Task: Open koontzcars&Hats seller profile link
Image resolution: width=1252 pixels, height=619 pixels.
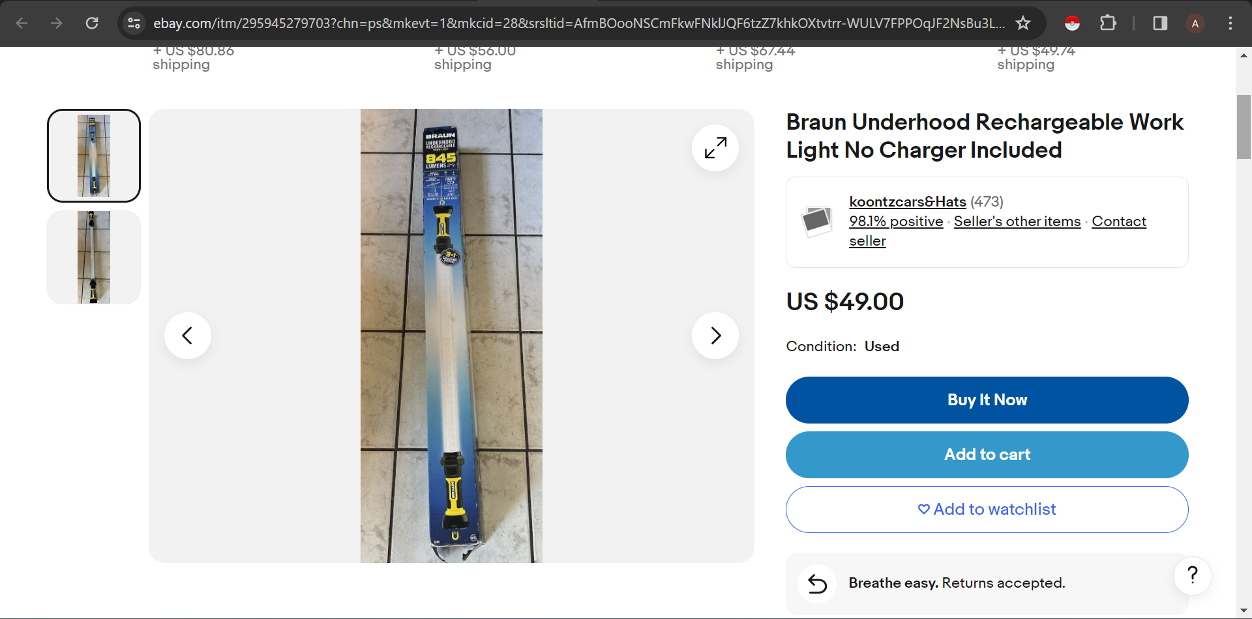Action: 907,202
